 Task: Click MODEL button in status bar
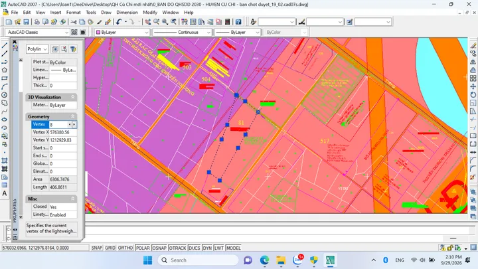point(234,248)
